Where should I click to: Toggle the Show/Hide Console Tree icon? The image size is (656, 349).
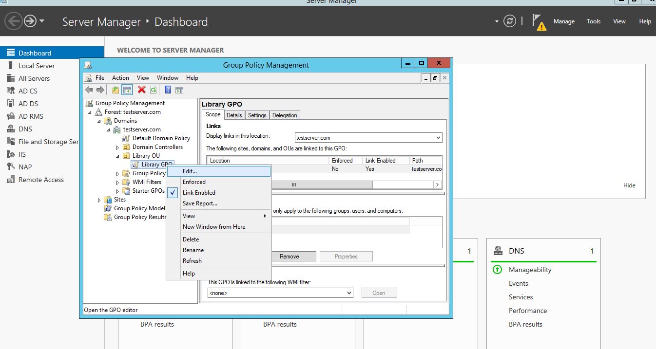pyautogui.click(x=127, y=90)
